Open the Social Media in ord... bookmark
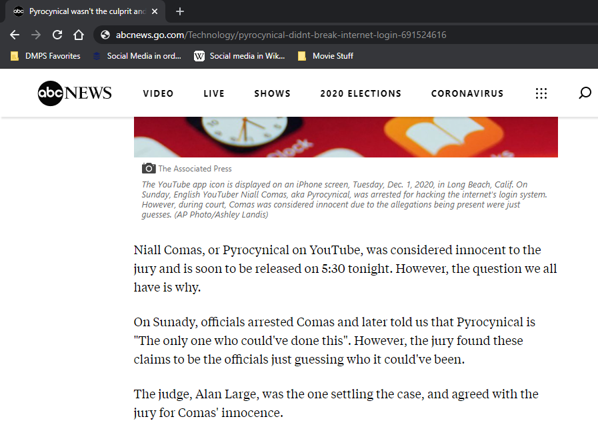The image size is (598, 425). point(137,56)
